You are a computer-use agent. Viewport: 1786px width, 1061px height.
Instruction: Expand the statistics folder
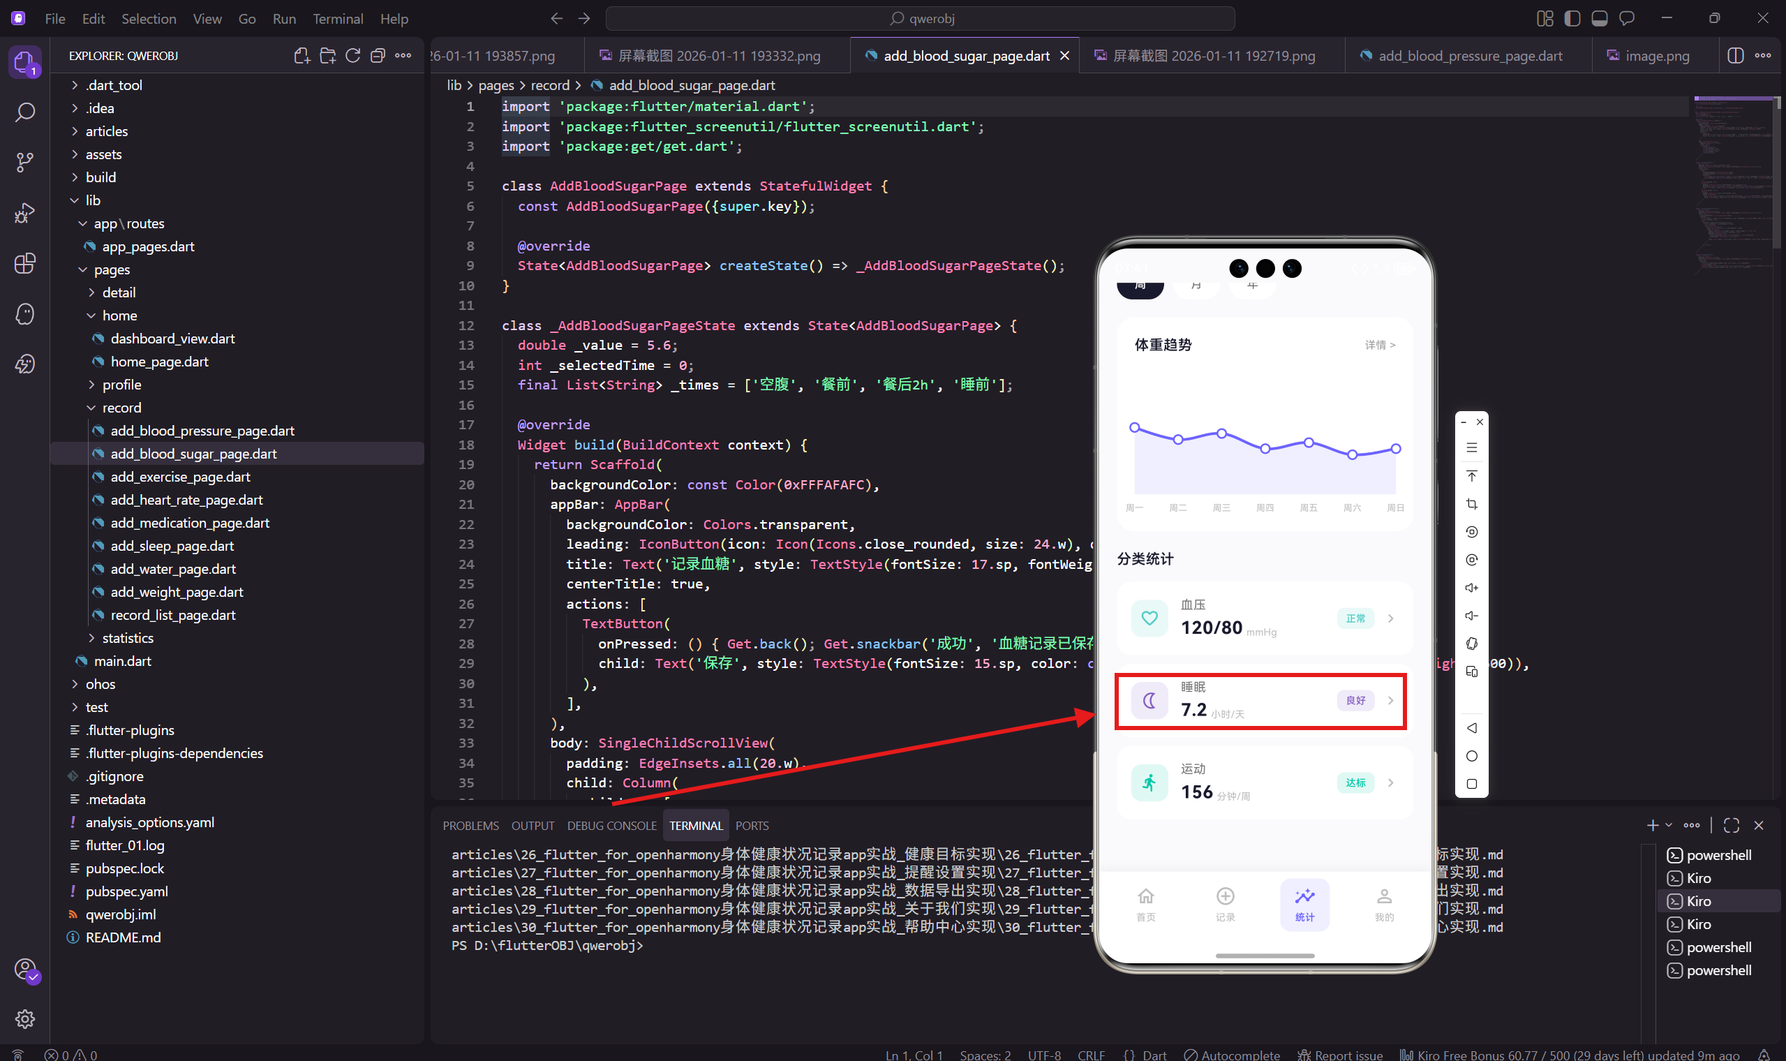click(127, 638)
